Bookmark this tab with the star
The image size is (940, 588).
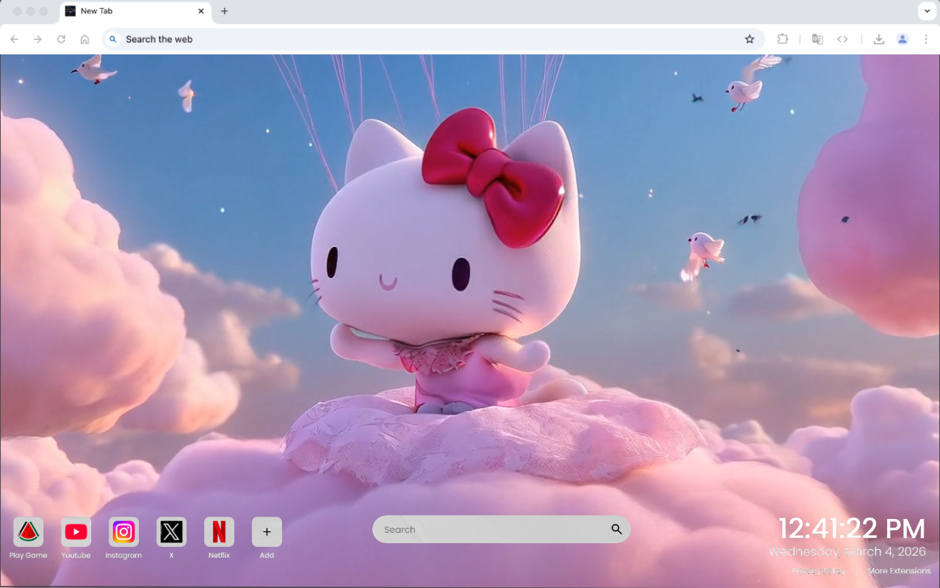(x=749, y=39)
